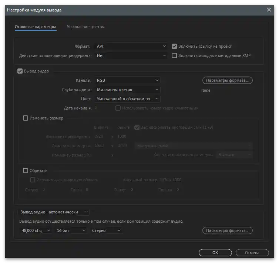Screen dimensions: 279x263
Task: Enable the Изменить размер checkbox
Action: pyautogui.click(x=26, y=118)
